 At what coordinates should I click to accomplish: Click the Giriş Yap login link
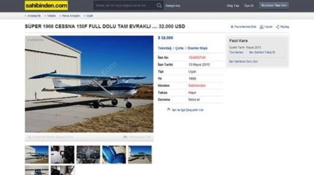point(233,6)
